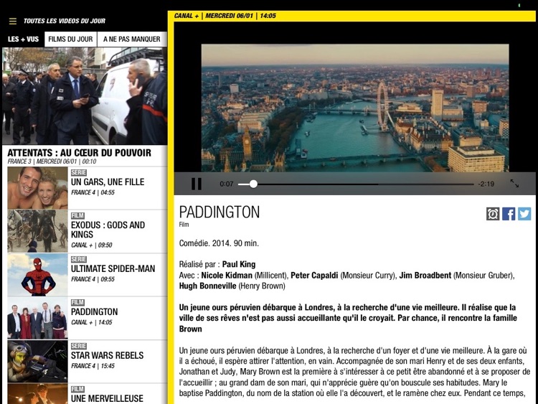Select ULTIMATE SPIDER-MAN title
Screen dimensions: 538x404
click(x=113, y=268)
